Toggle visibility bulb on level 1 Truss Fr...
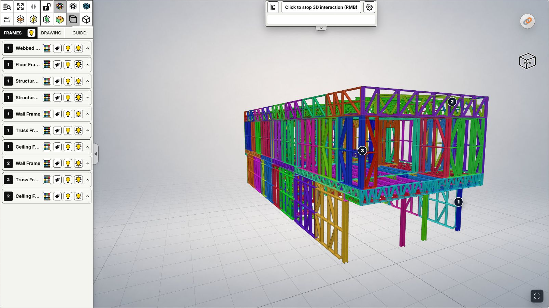 point(68,130)
